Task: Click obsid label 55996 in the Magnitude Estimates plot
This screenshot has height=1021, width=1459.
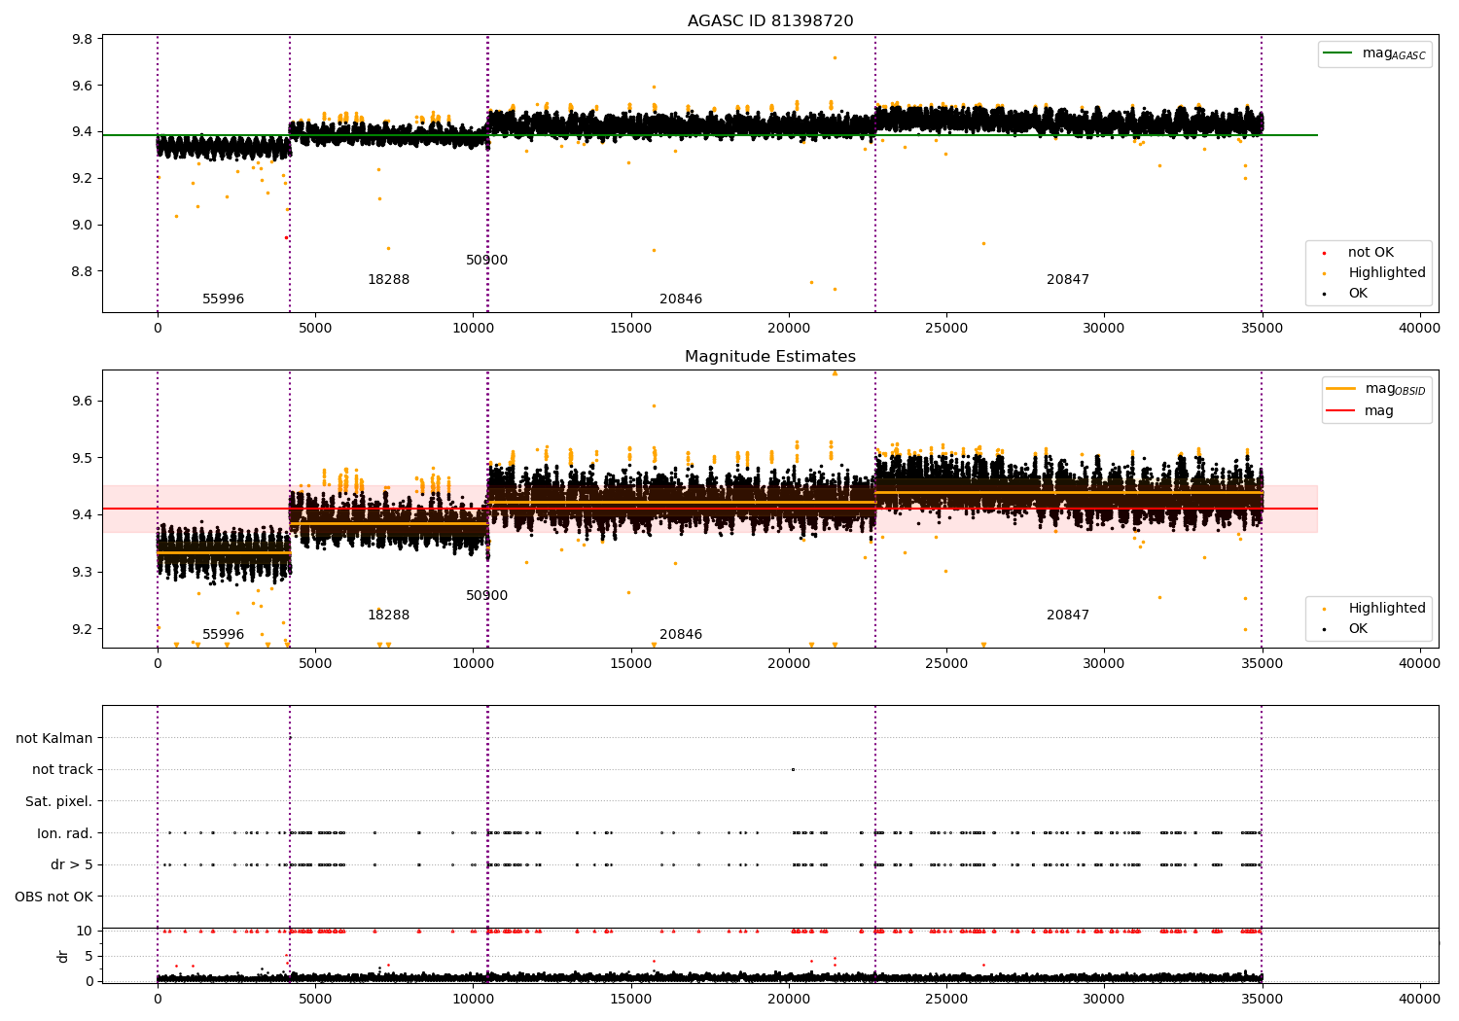Action: [224, 635]
